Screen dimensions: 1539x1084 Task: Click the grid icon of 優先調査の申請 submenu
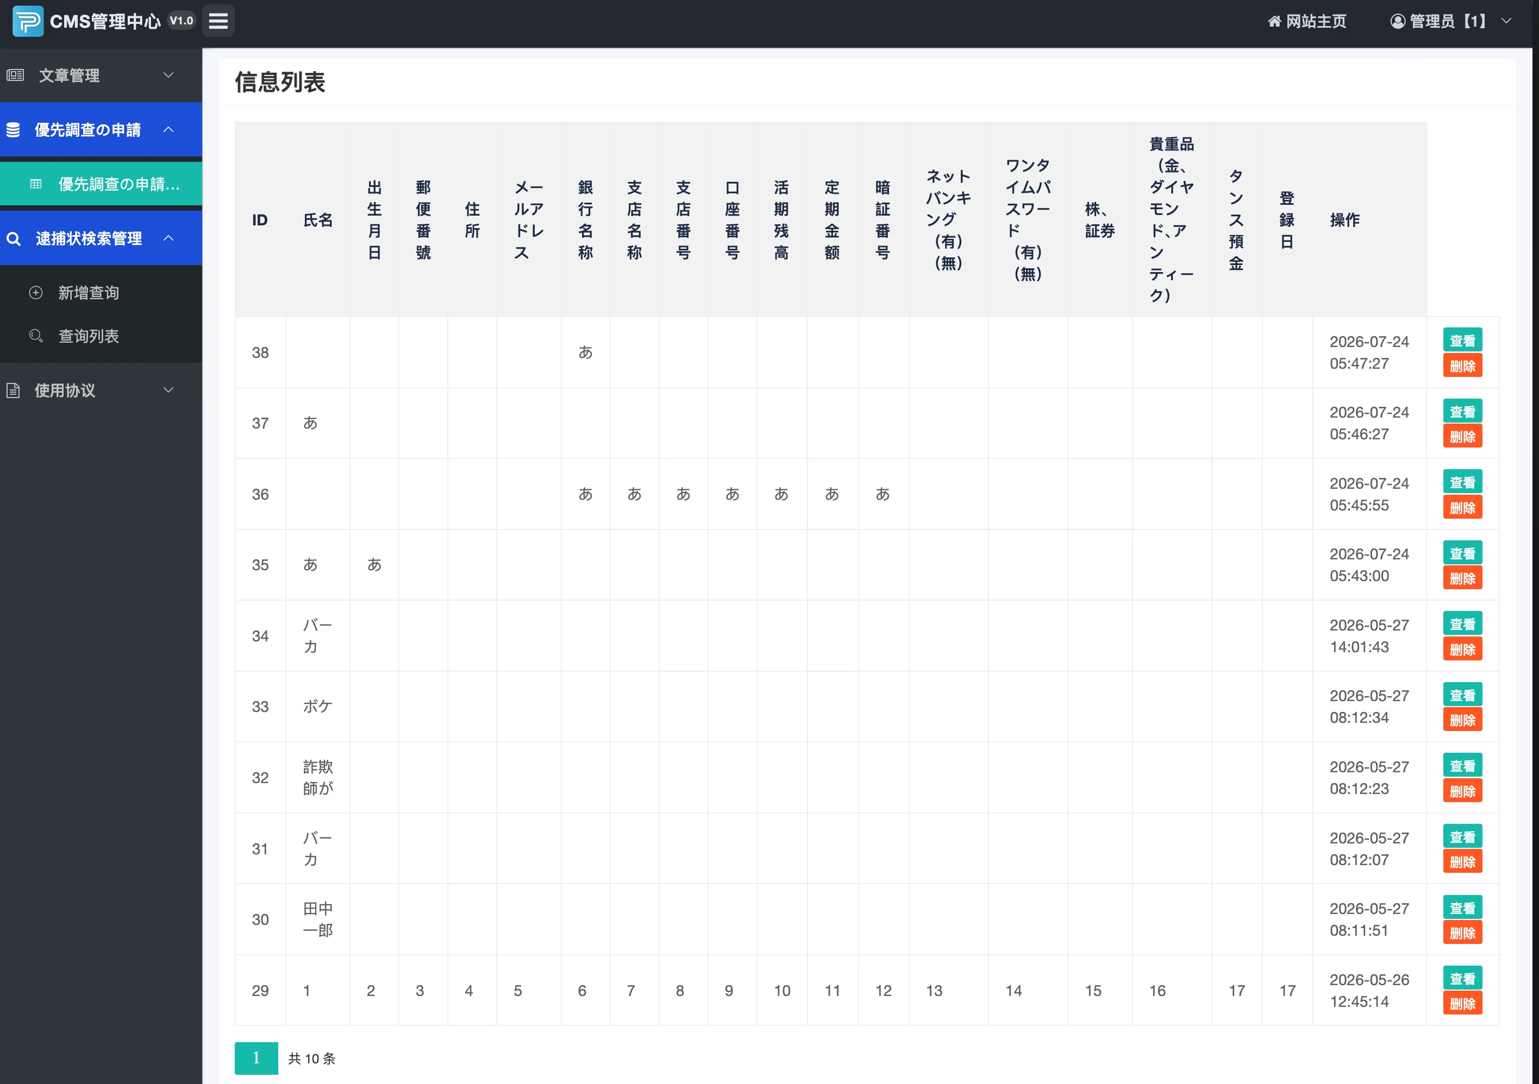coord(36,184)
